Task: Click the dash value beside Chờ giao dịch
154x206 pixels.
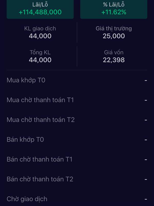Action: (146, 199)
